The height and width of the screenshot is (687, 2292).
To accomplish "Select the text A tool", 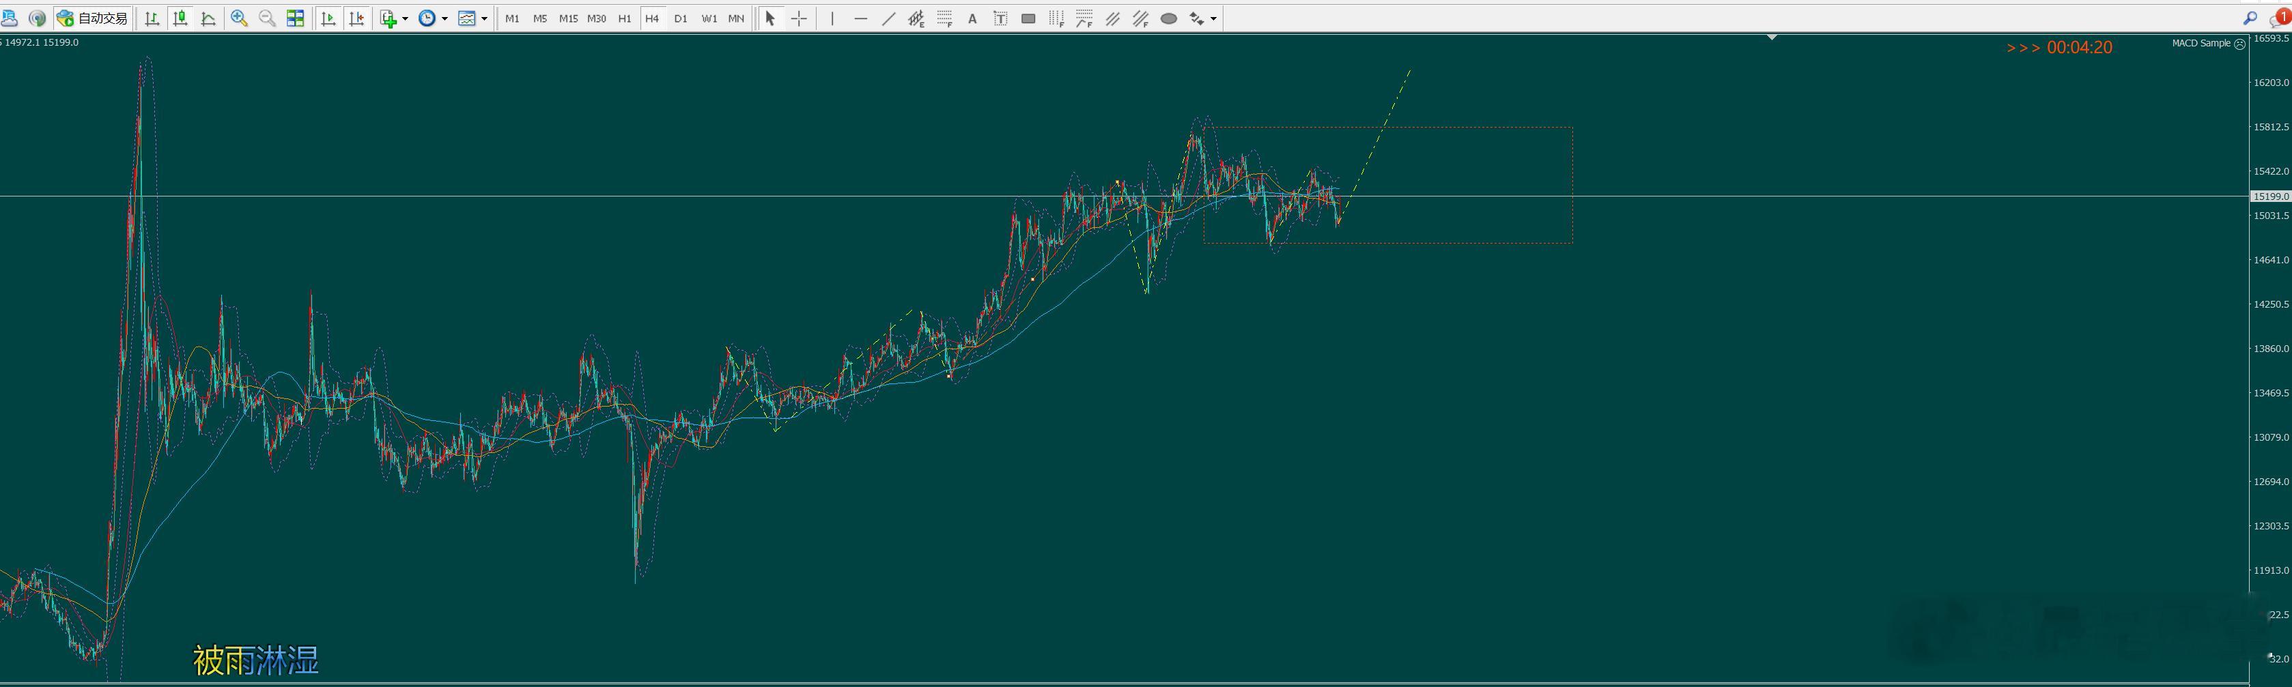I will [x=972, y=18].
